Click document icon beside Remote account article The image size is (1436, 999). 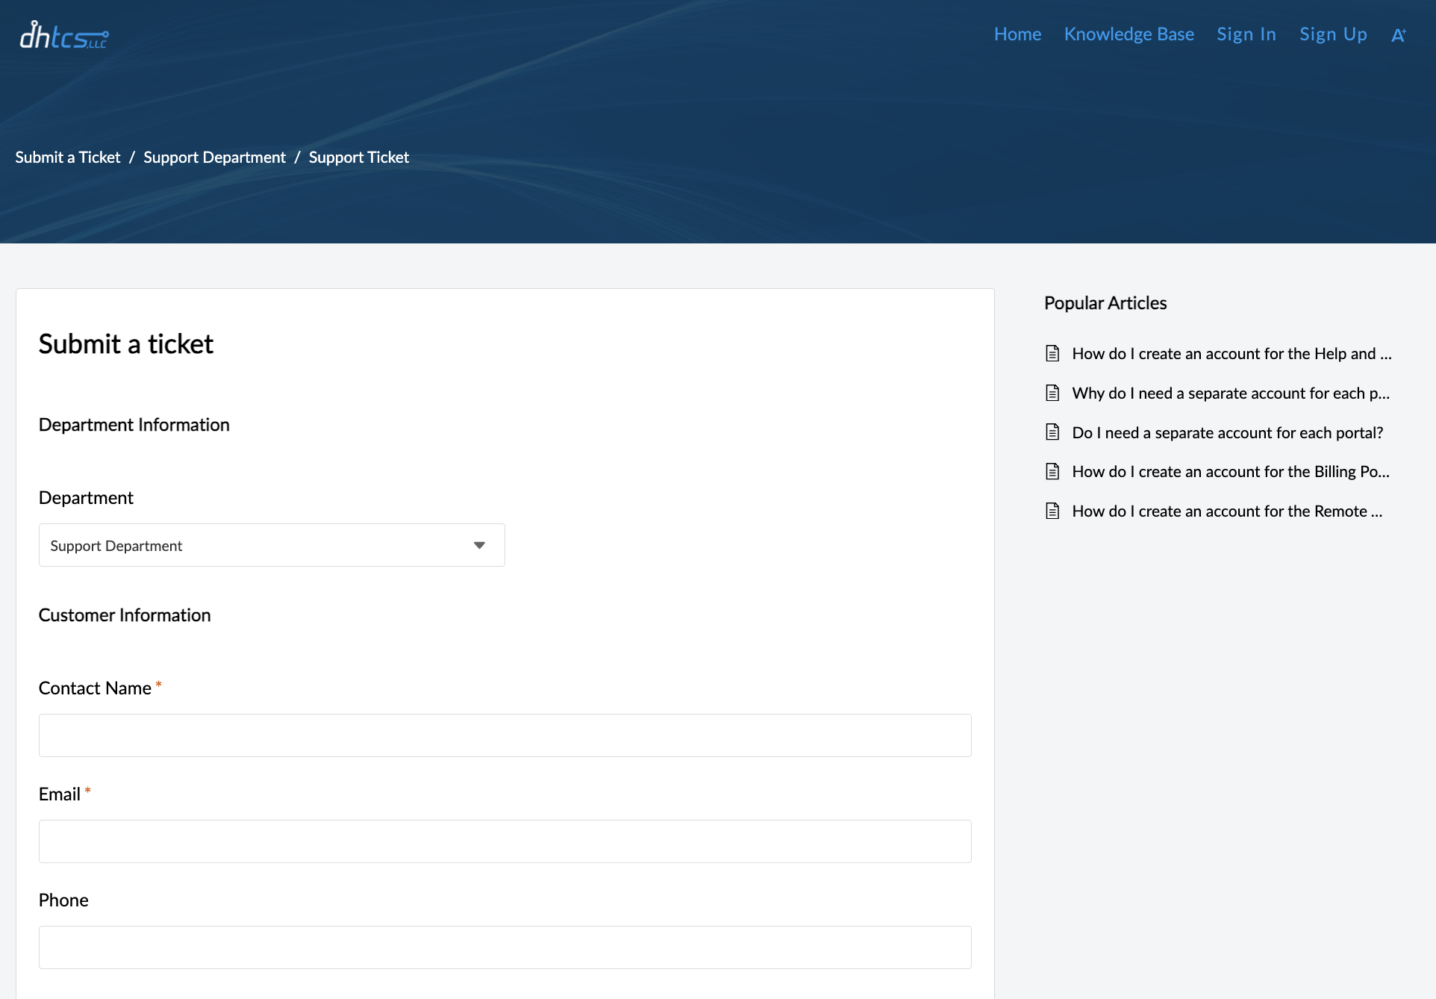coord(1052,511)
